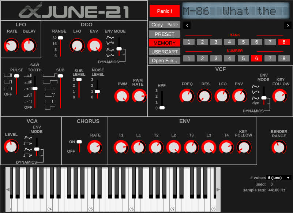Click the SUB waveform slider handle

61,76
